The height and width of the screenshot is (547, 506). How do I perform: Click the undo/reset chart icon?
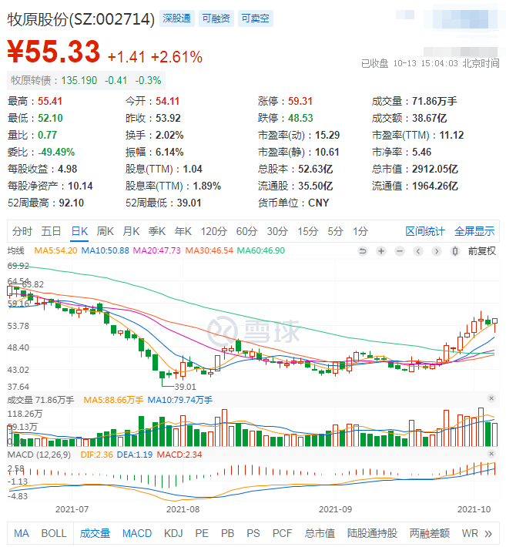(x=363, y=251)
